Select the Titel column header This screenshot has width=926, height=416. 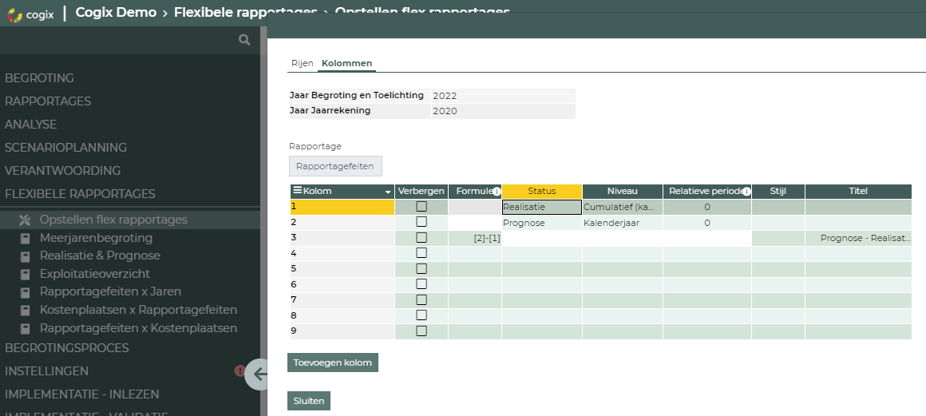pyautogui.click(x=858, y=192)
